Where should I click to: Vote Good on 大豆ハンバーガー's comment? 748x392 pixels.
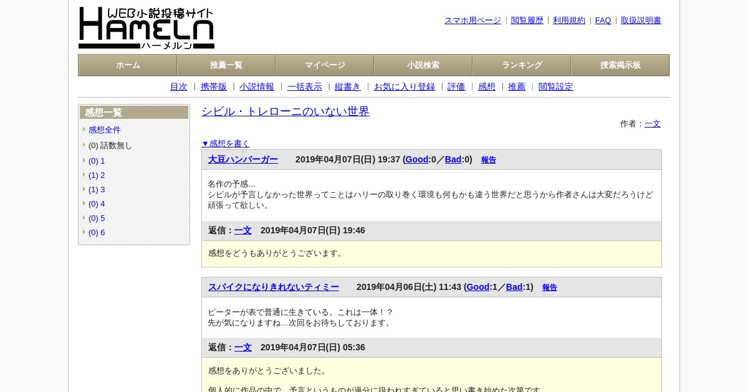pyautogui.click(x=417, y=159)
